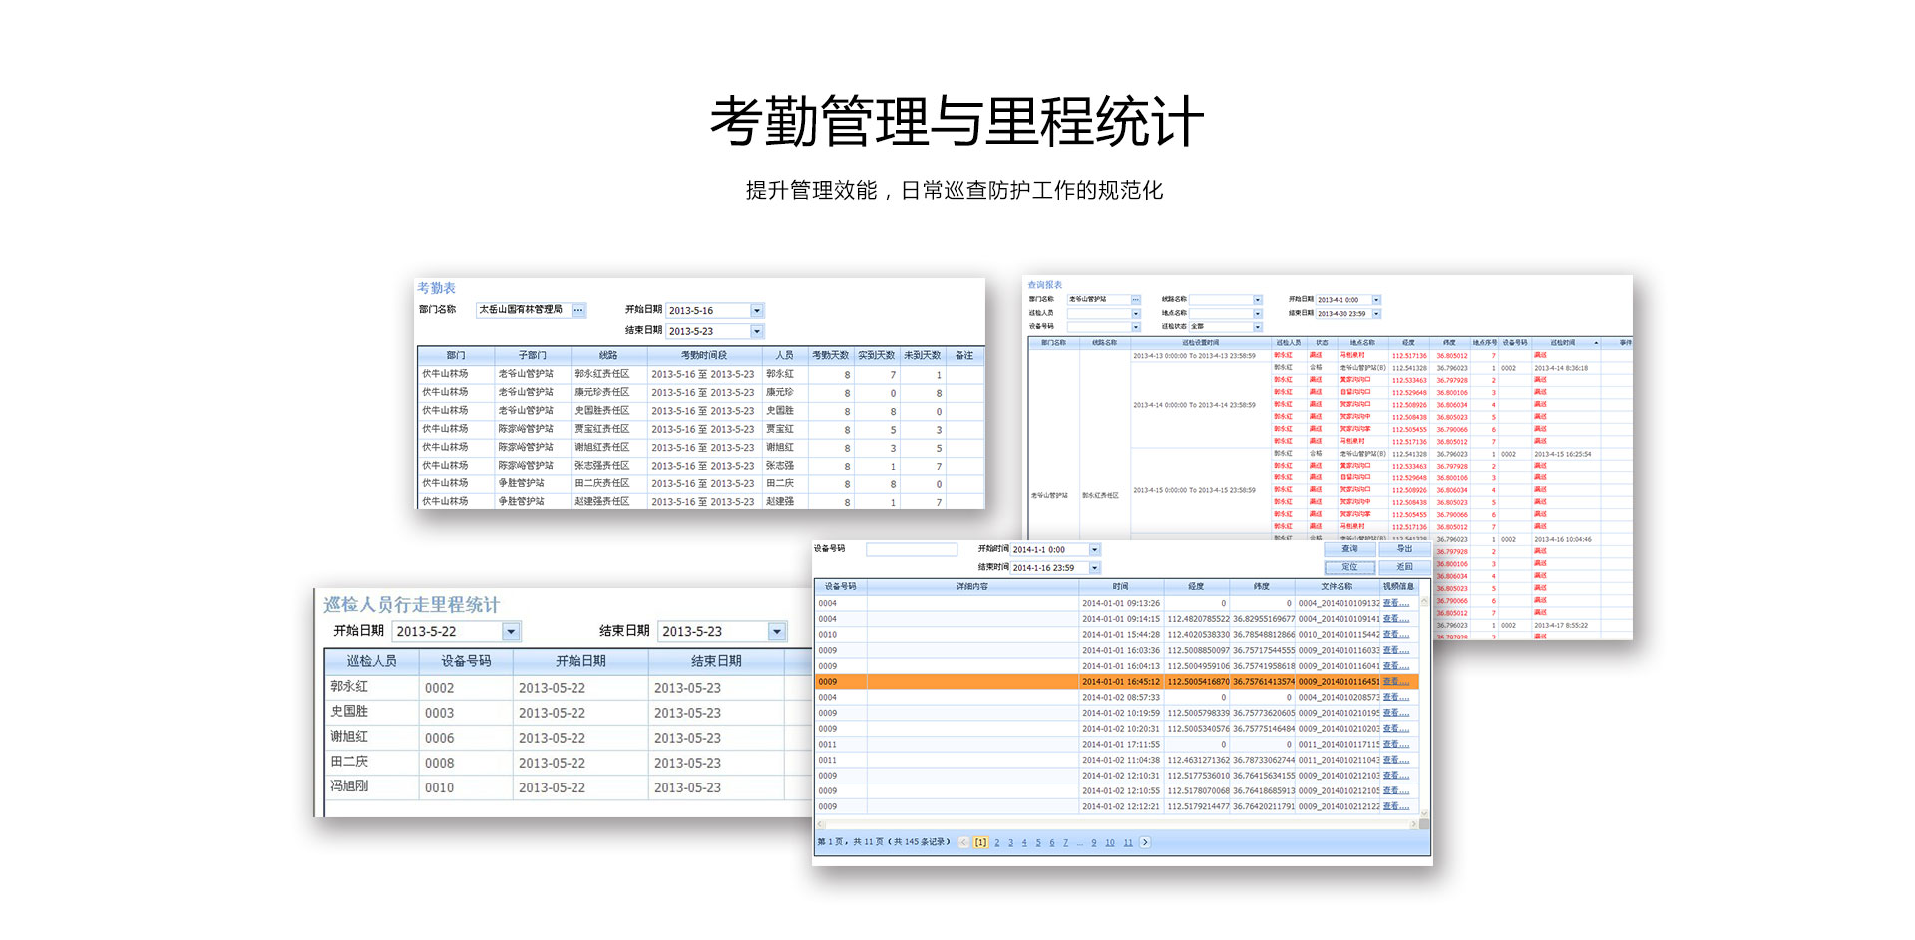Click ellipsis button beside 太岳山国有林管理局 field
This screenshot has width=1915, height=940.
tap(578, 310)
